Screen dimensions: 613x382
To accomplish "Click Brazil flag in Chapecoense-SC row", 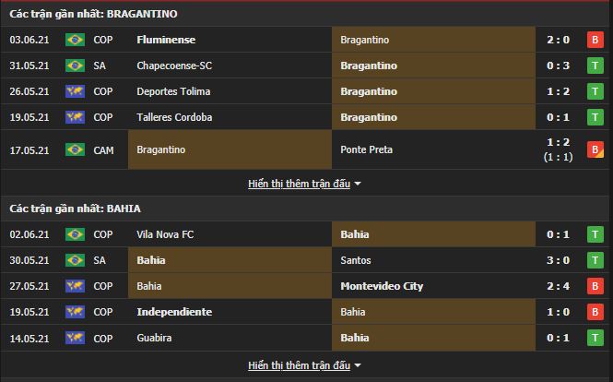I will tap(75, 66).
